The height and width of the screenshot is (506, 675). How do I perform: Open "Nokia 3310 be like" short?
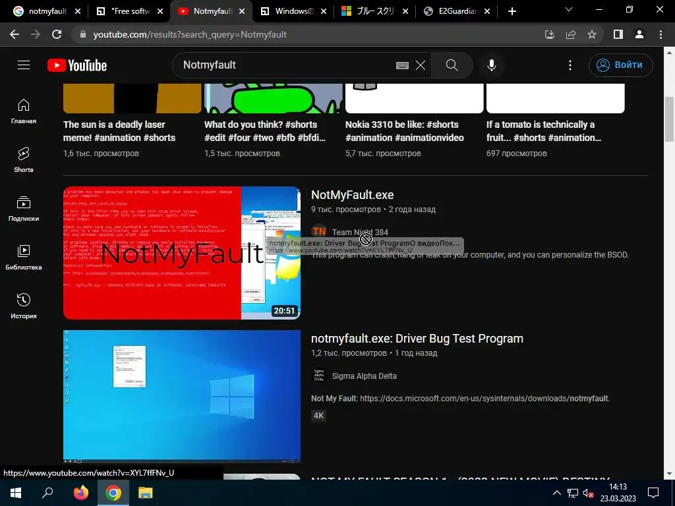click(x=405, y=131)
